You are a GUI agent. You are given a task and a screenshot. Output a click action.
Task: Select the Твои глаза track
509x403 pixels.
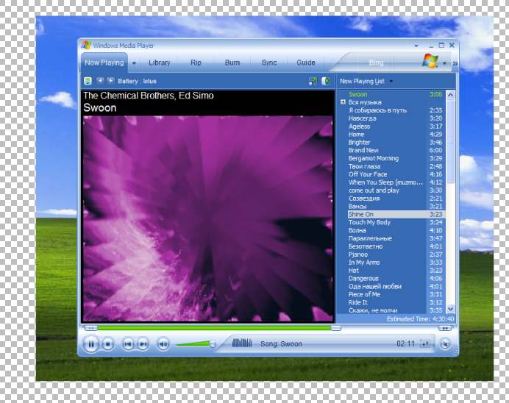[x=395, y=166]
